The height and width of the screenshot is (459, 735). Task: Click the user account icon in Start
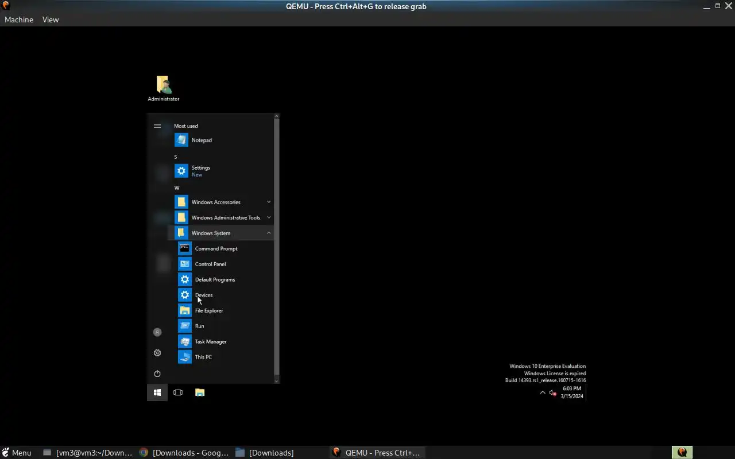(157, 332)
